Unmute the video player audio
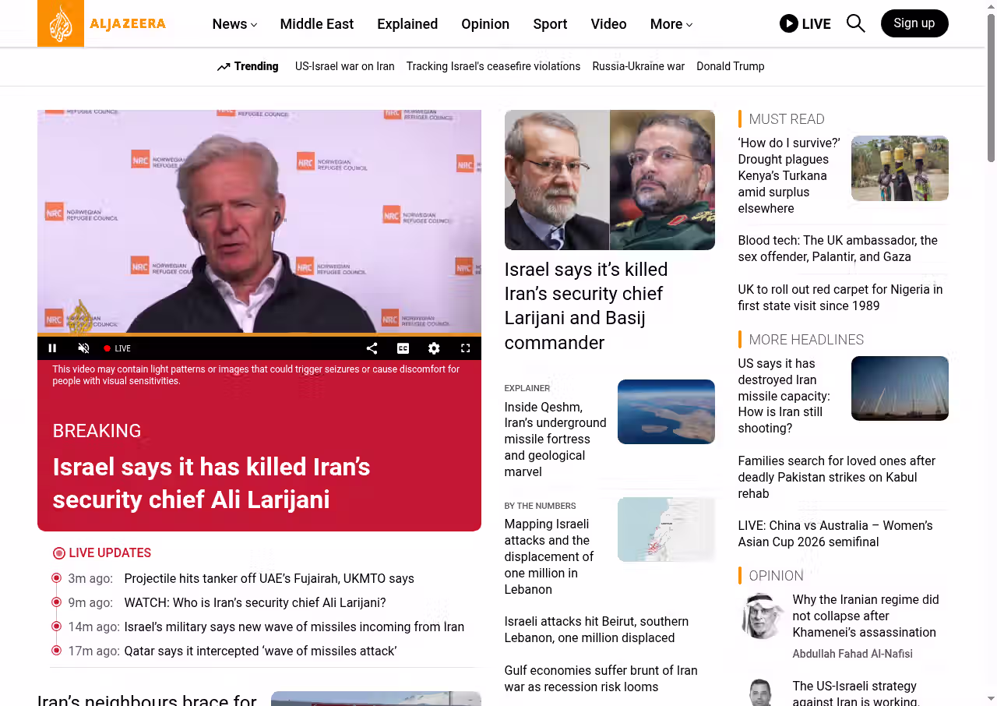The image size is (997, 706). pyautogui.click(x=83, y=348)
